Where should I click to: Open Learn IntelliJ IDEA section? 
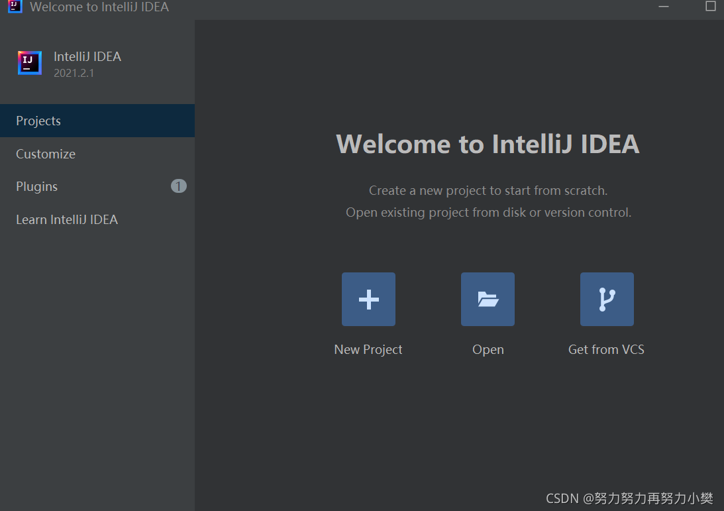(97, 219)
